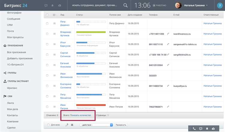Call the phone number 89118571110
This screenshot has height=132, width=225.
tap(168, 44)
